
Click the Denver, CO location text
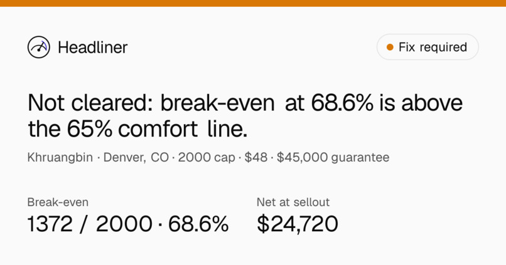pos(136,157)
